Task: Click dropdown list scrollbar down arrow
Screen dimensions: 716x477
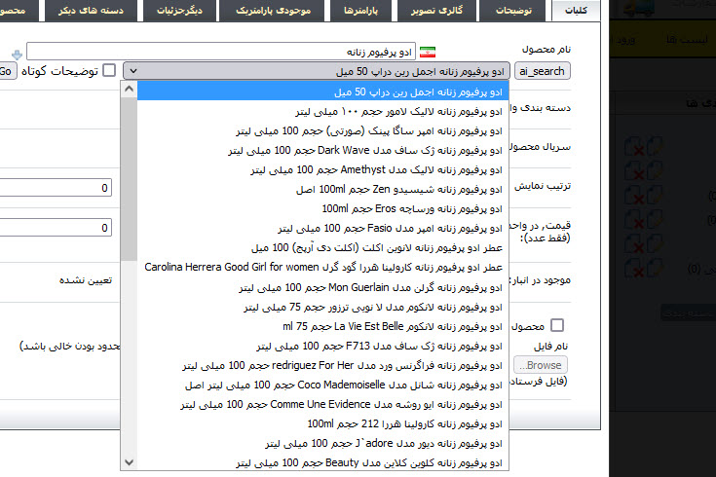Action: coord(130,462)
